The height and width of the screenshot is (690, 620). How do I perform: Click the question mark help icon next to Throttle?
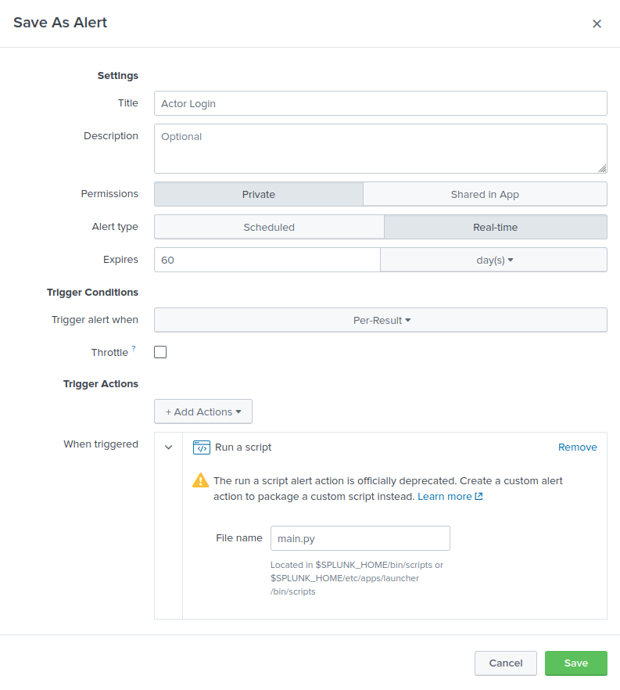click(x=134, y=347)
